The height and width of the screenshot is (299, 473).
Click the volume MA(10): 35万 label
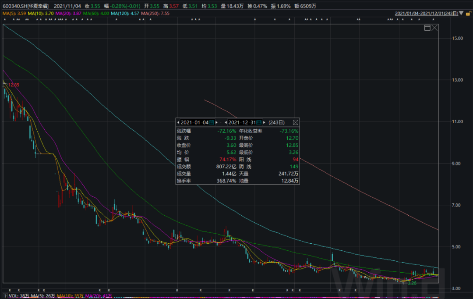[x=70, y=296]
